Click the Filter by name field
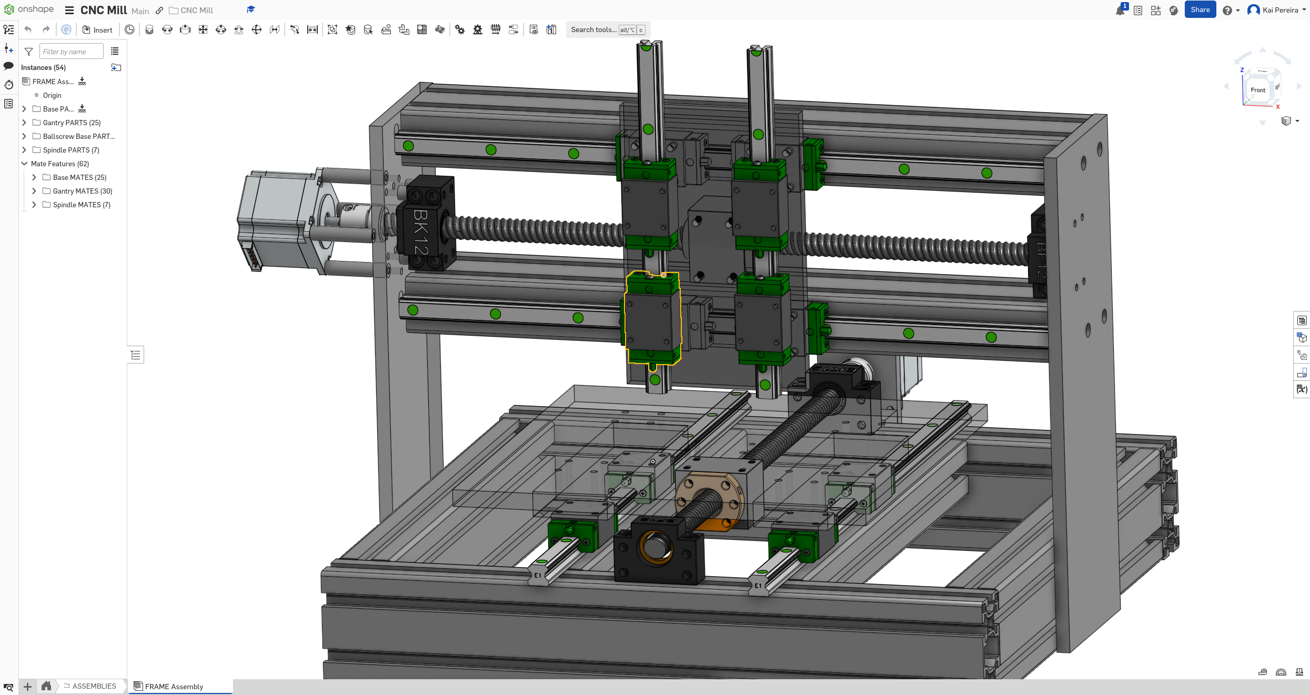The height and width of the screenshot is (695, 1310). pyautogui.click(x=71, y=52)
